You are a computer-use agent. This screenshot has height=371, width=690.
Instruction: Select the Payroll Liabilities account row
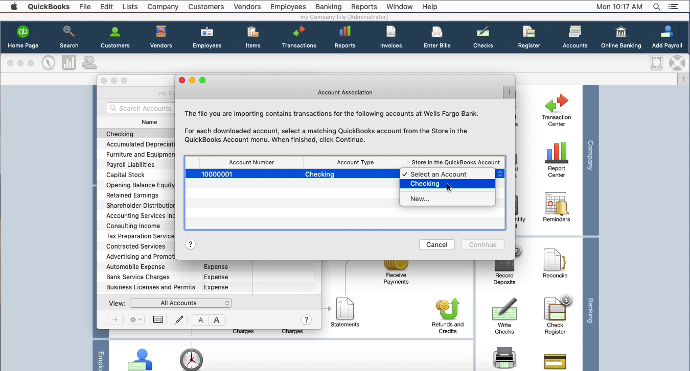click(136, 164)
